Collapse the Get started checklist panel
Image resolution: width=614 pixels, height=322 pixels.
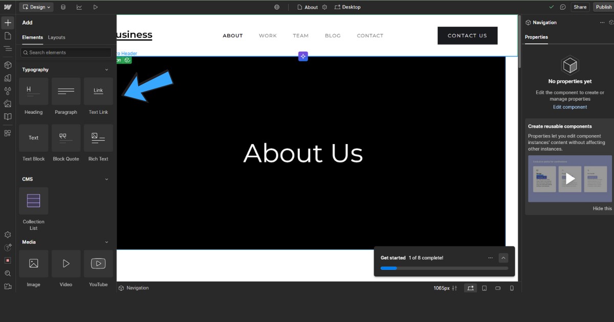(503, 258)
